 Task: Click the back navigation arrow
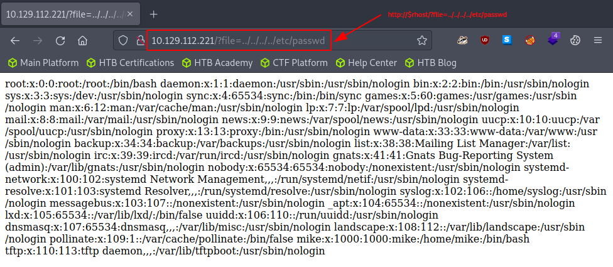click(x=15, y=41)
